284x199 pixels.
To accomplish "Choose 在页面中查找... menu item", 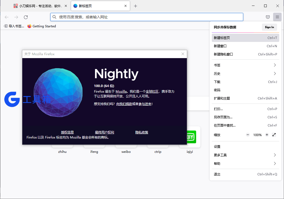I will click(x=245, y=125).
